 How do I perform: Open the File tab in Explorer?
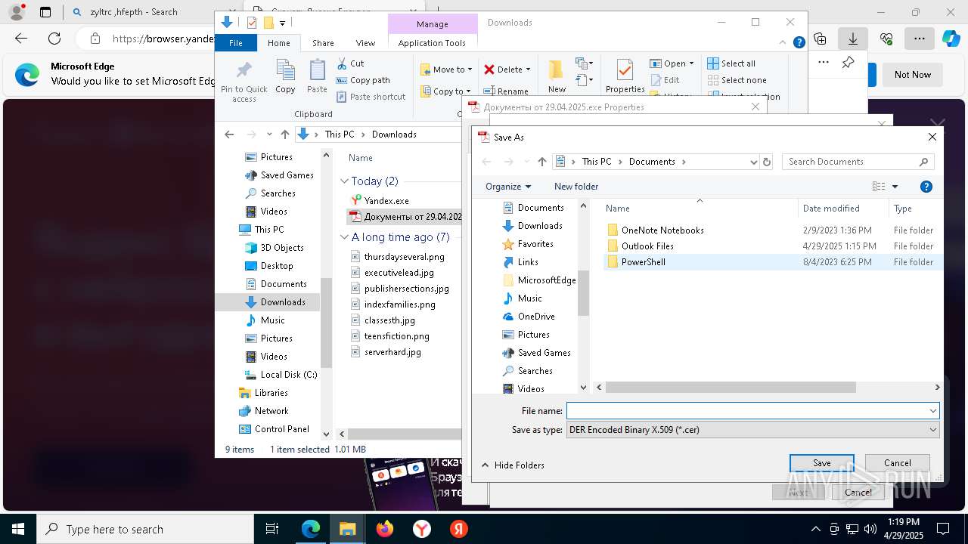(235, 43)
